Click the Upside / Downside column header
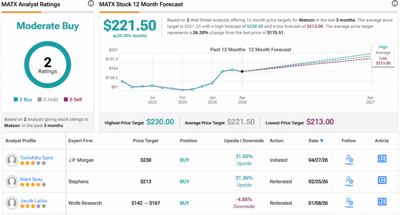This screenshot has height=215, width=400. click(x=244, y=141)
